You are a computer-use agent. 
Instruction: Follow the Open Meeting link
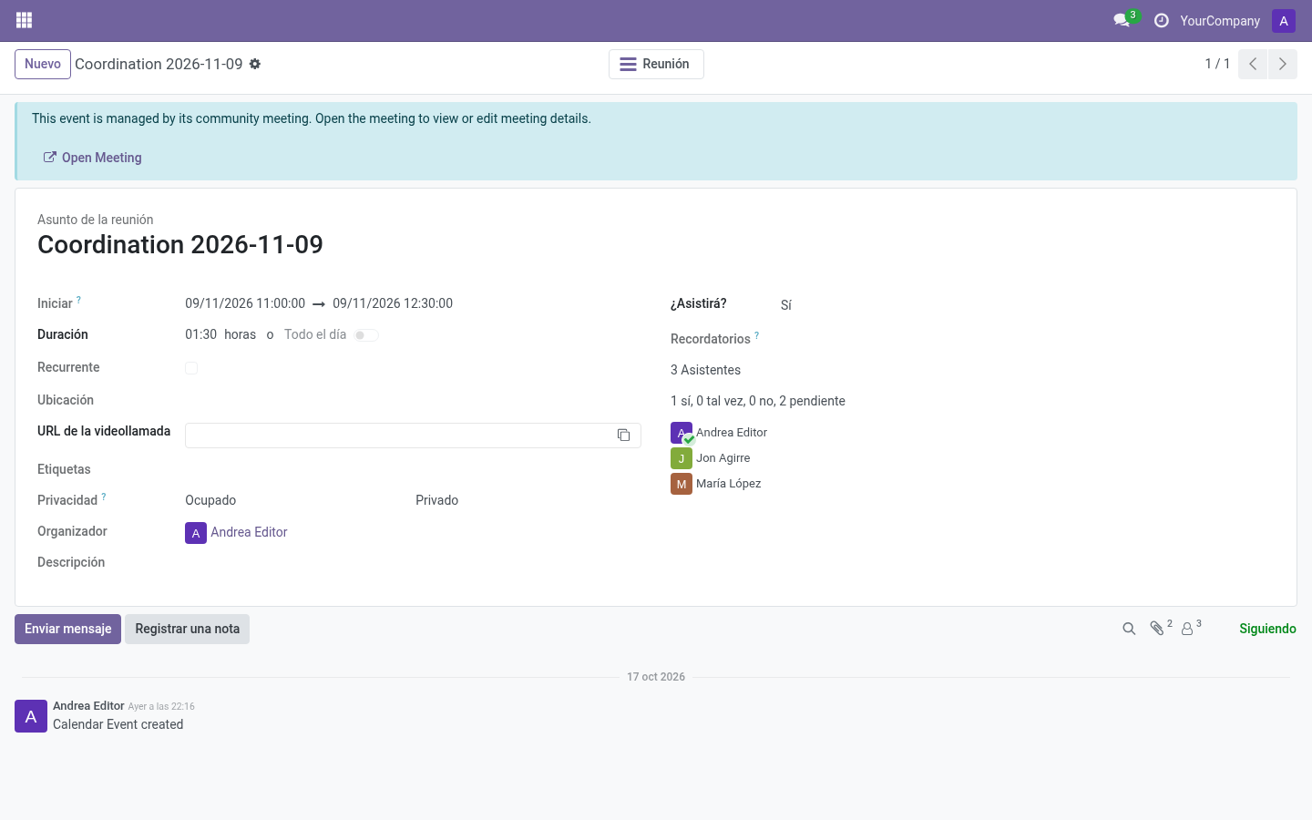point(93,158)
